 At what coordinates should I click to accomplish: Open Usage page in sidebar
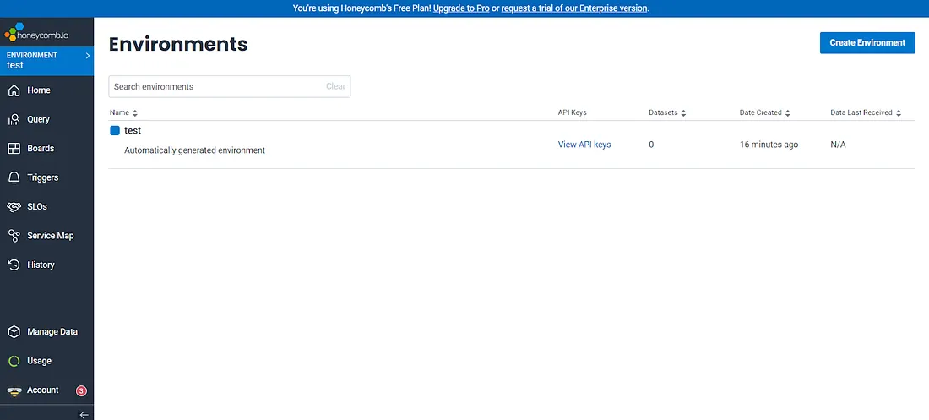point(39,361)
